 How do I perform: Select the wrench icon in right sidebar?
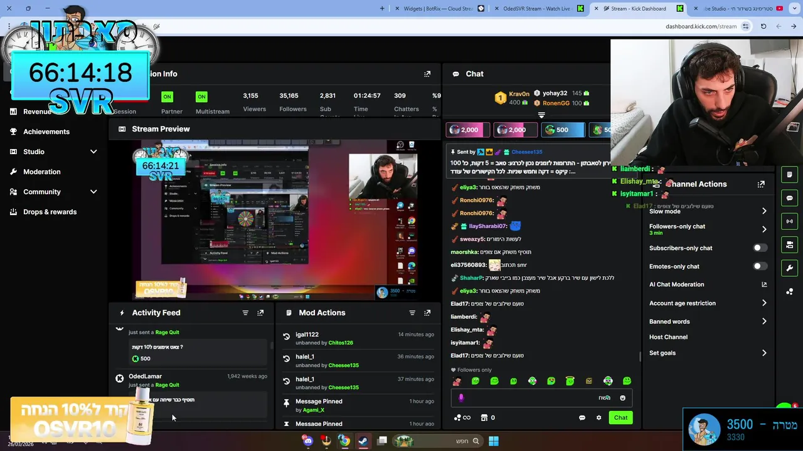[790, 268]
